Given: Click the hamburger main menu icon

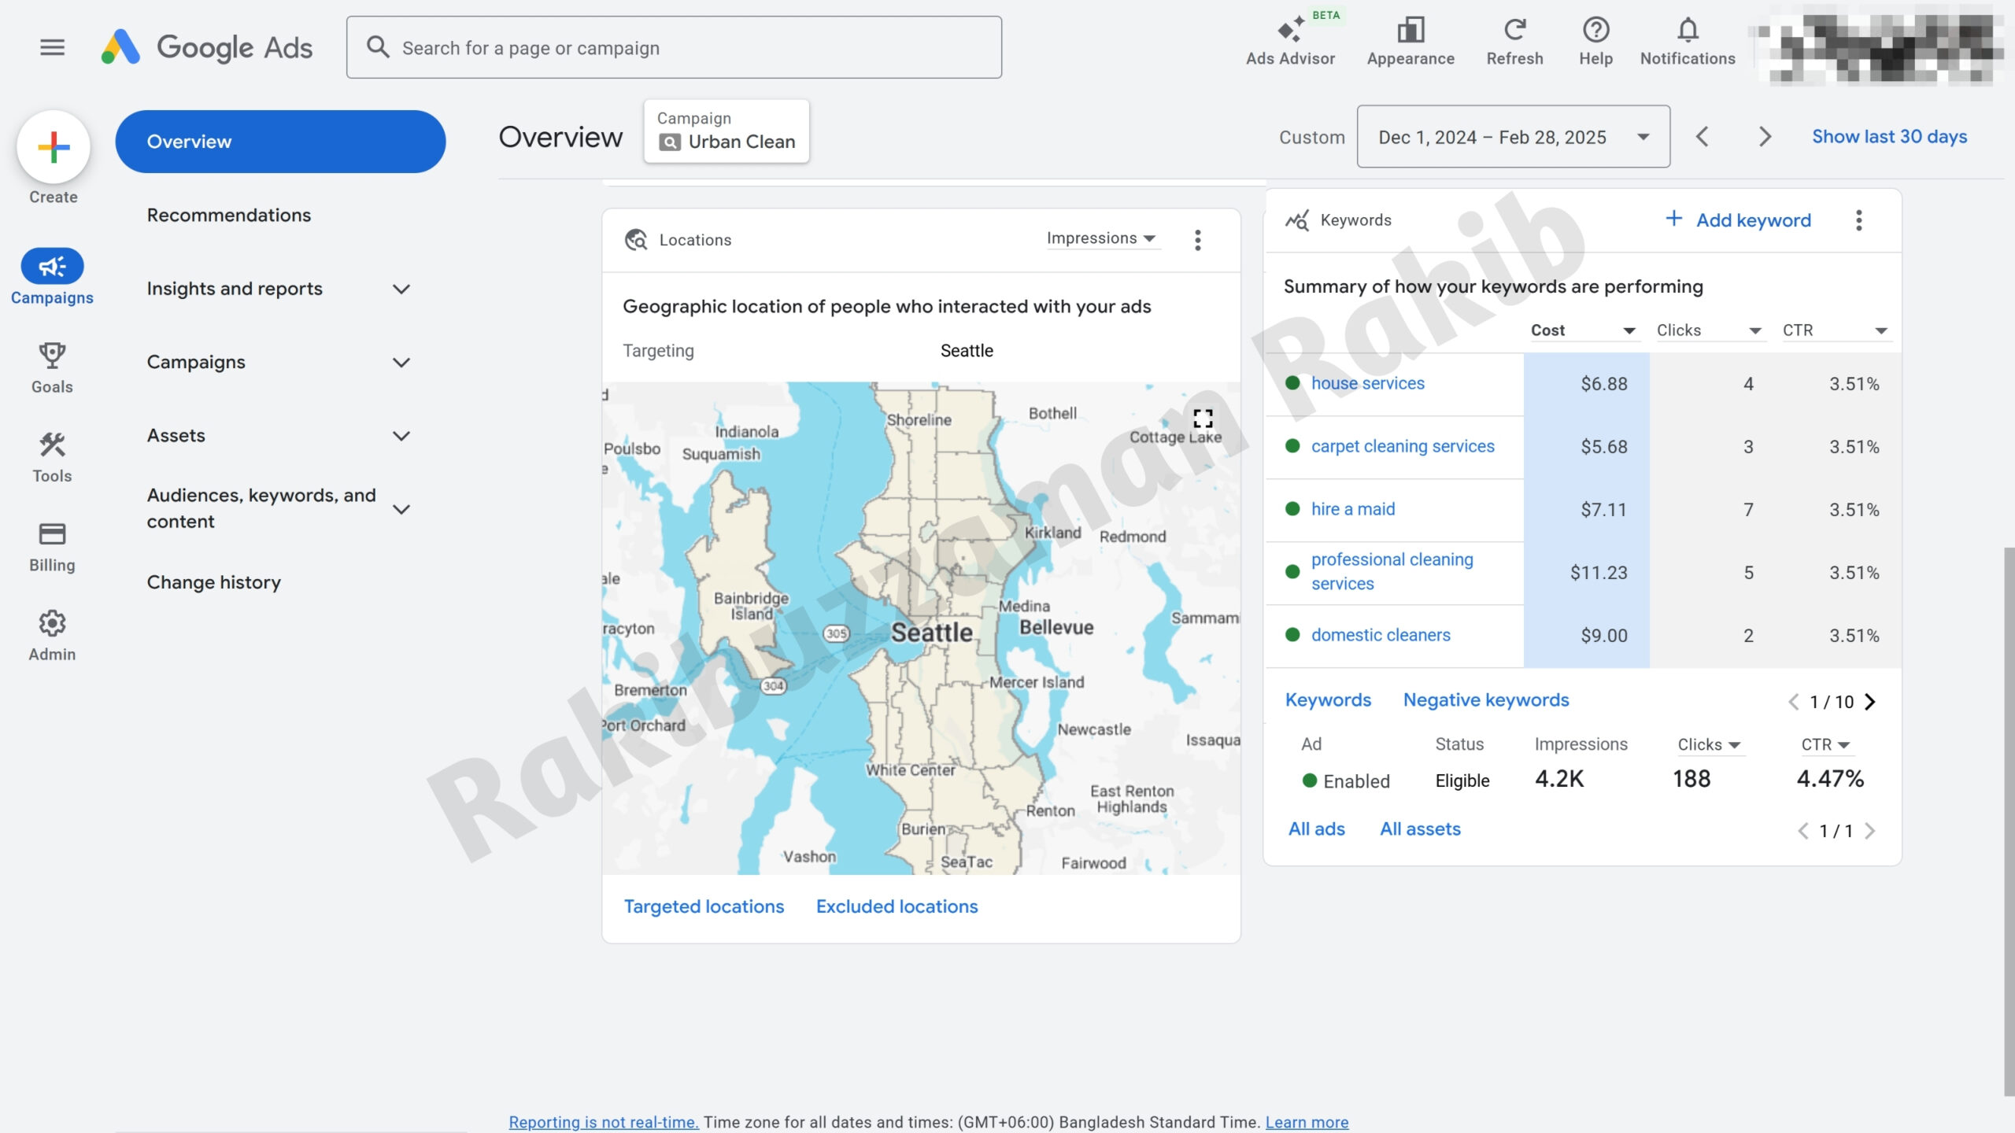Looking at the screenshot, I should coord(52,47).
